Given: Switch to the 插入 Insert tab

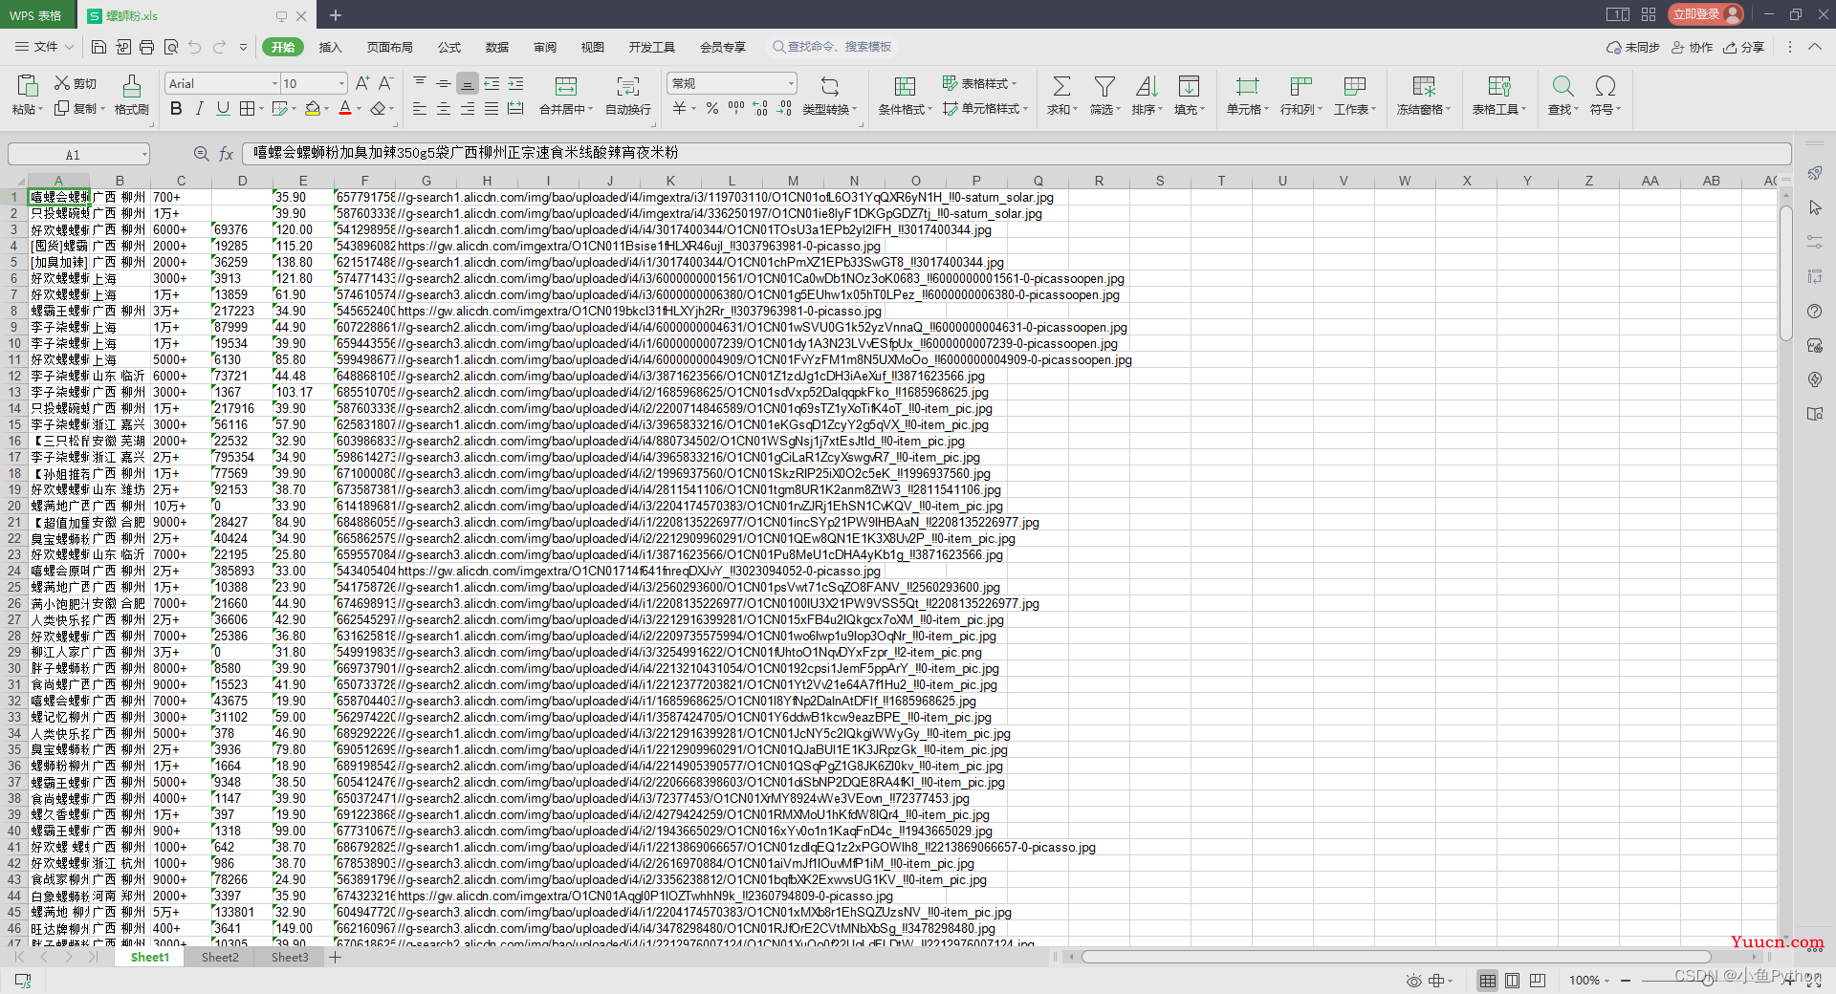Looking at the screenshot, I should (x=330, y=47).
